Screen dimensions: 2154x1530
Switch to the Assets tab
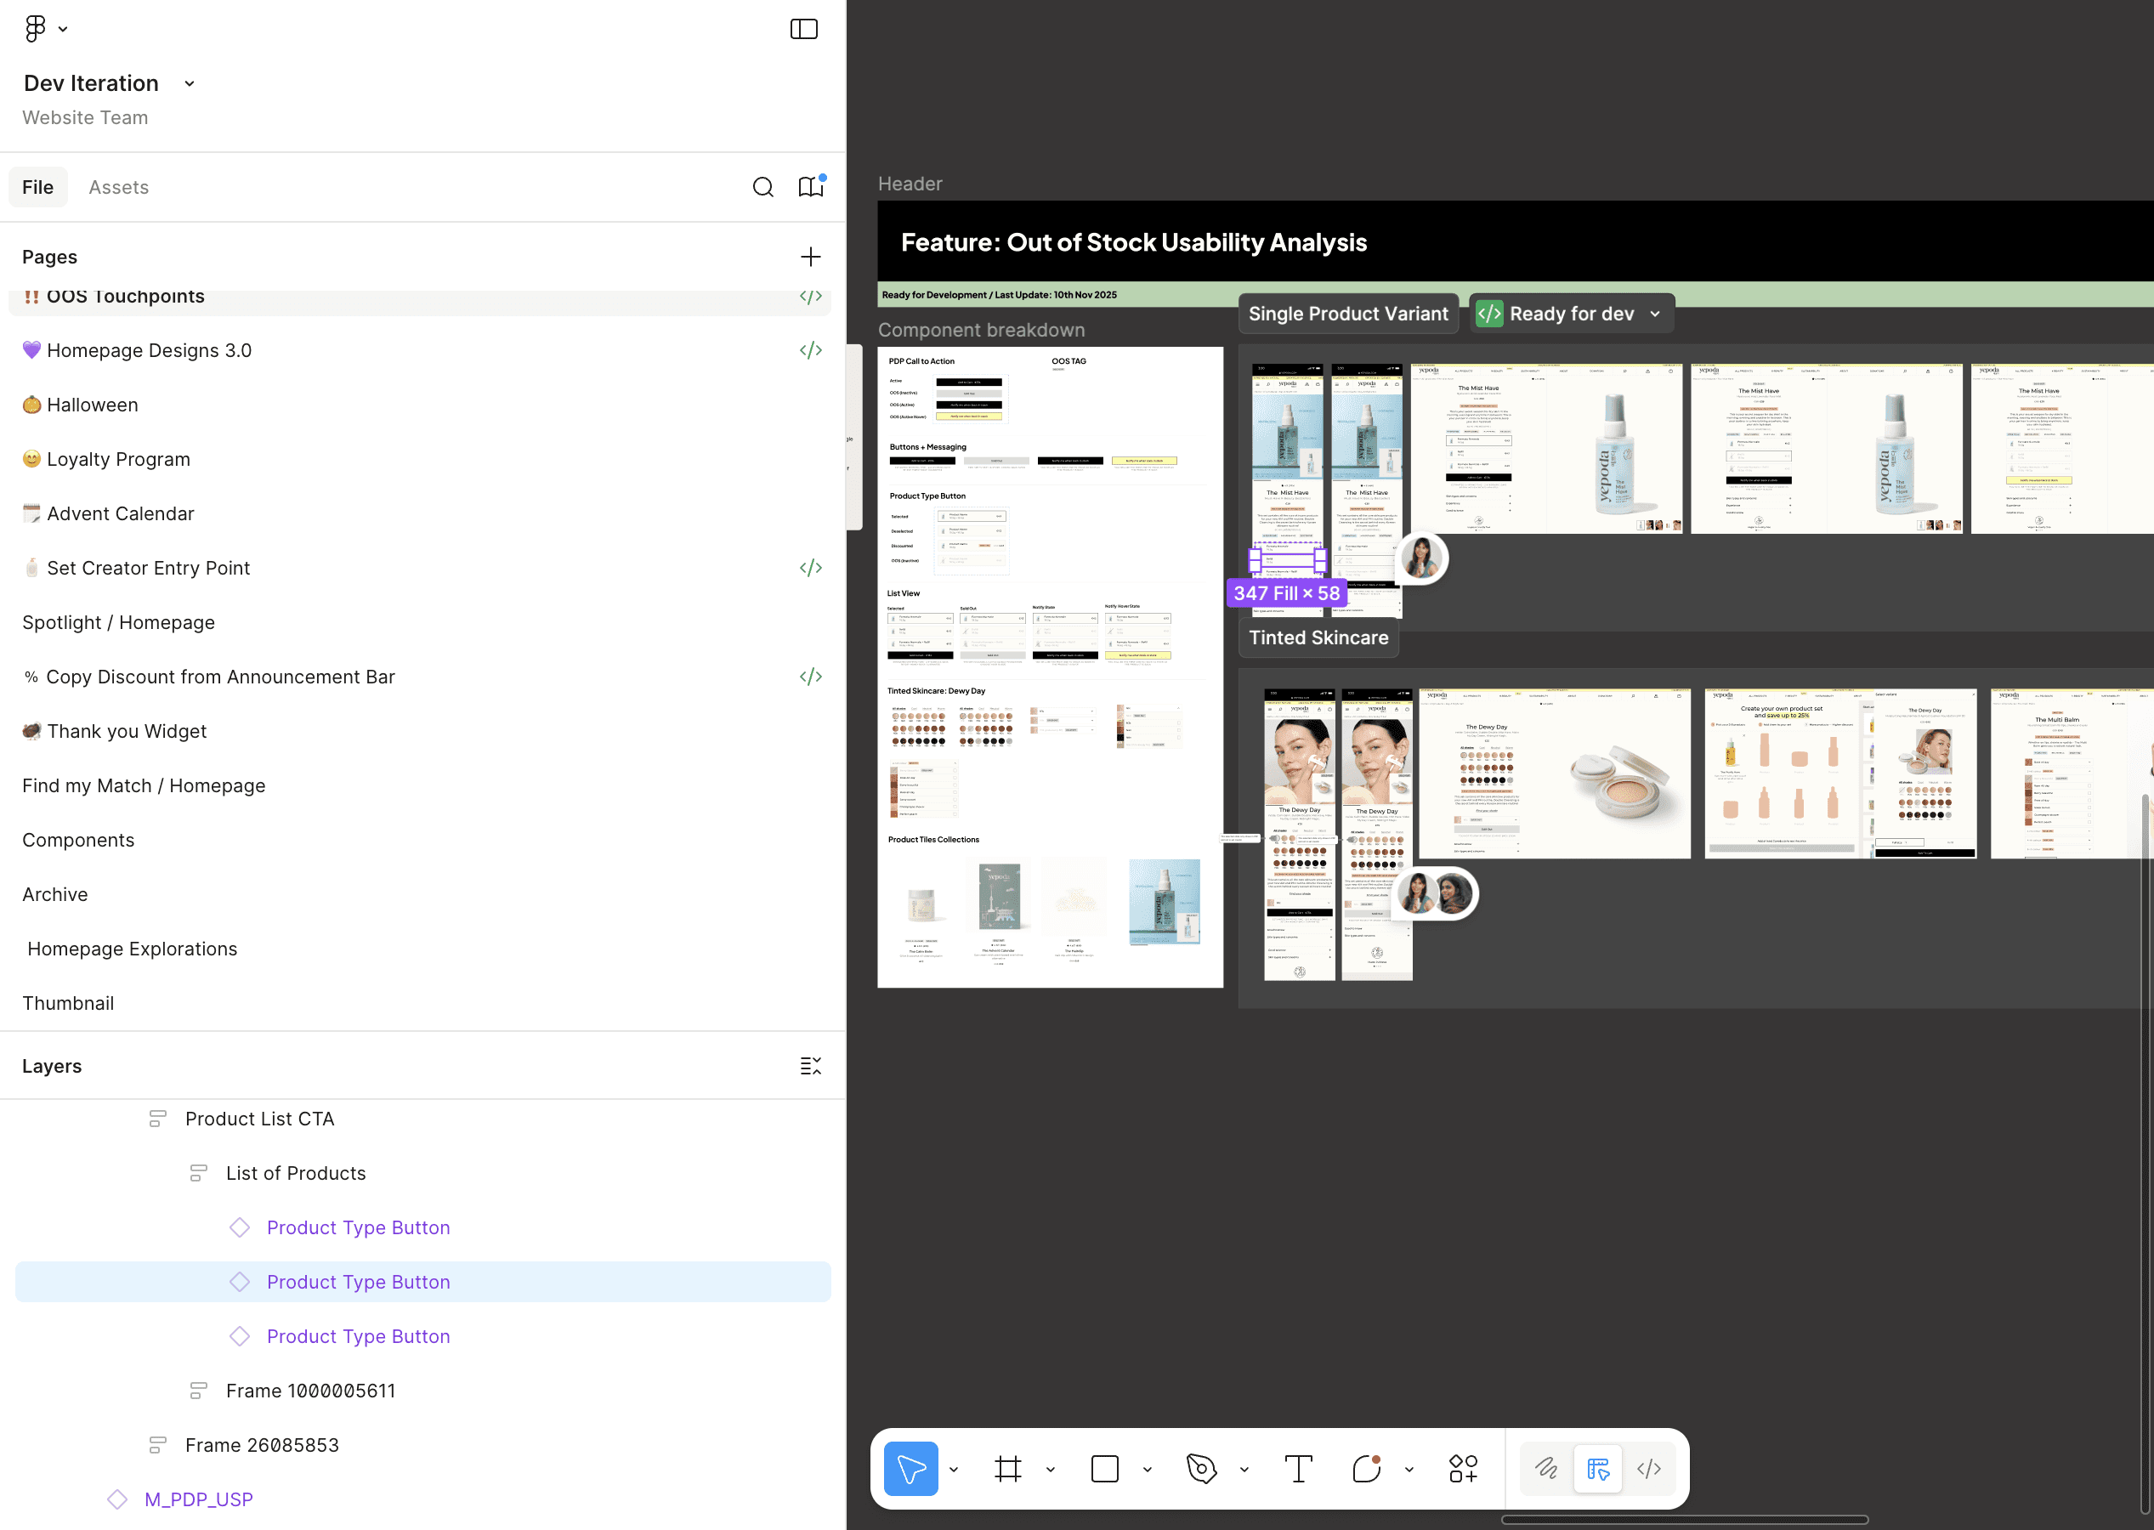[x=119, y=188]
